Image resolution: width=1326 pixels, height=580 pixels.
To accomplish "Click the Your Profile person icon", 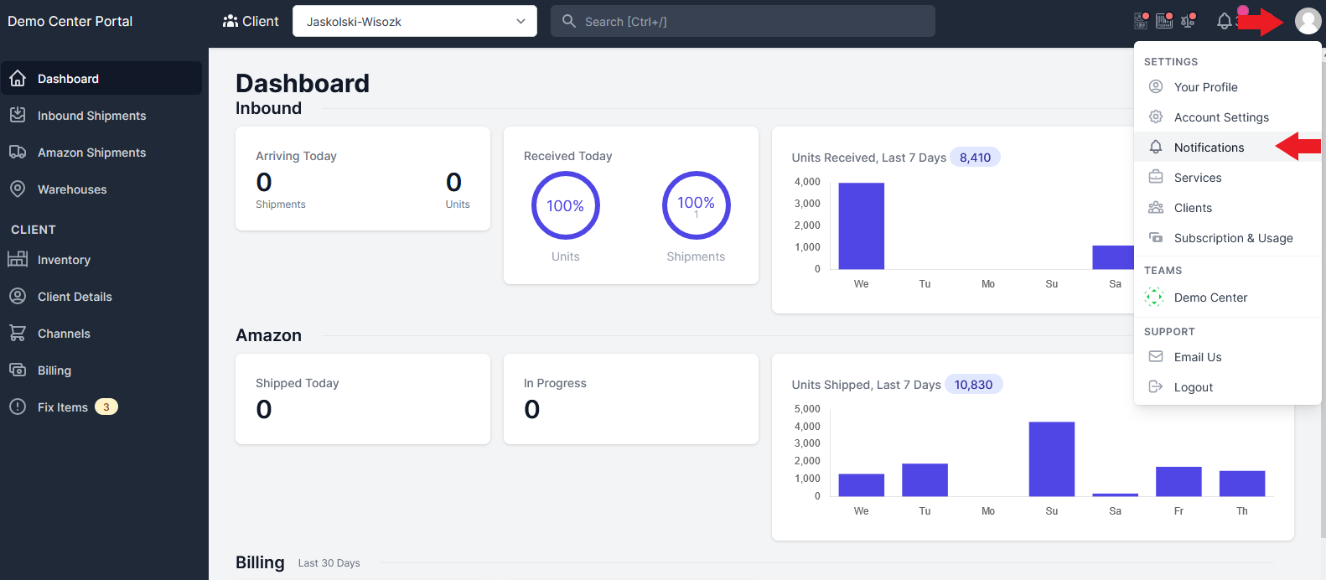I will [x=1156, y=86].
